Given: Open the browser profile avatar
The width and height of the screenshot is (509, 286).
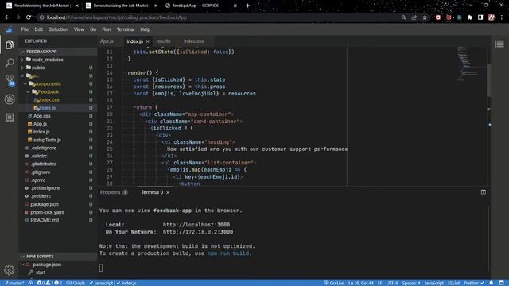Looking at the screenshot, I should (x=491, y=17).
